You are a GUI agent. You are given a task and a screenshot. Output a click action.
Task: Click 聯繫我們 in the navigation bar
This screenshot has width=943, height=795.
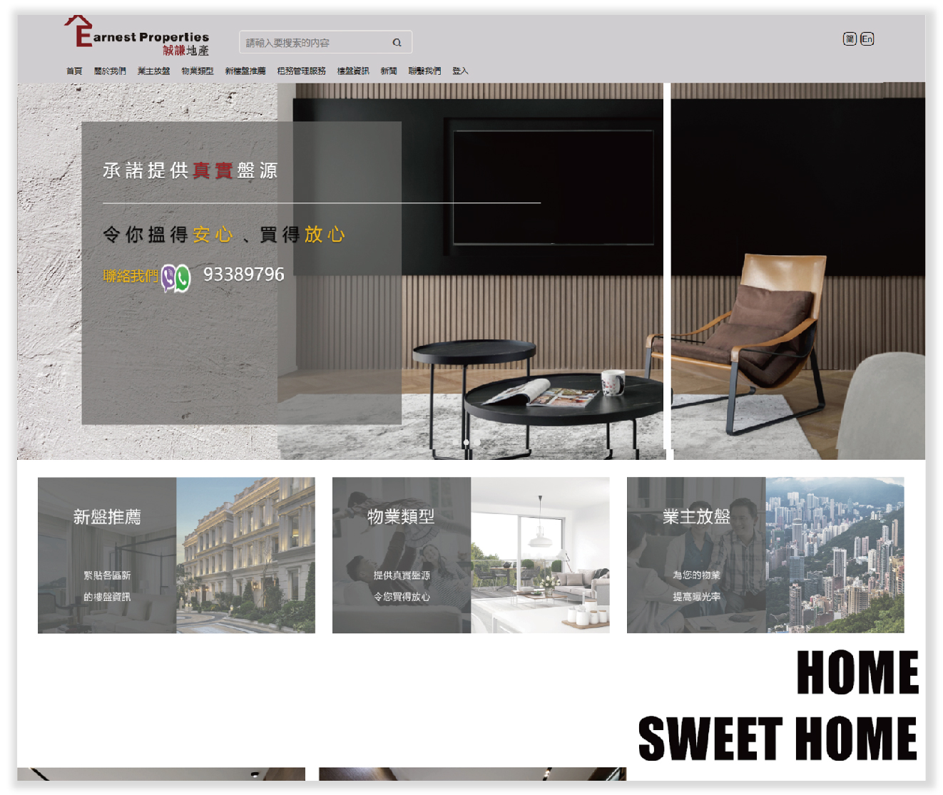[424, 71]
